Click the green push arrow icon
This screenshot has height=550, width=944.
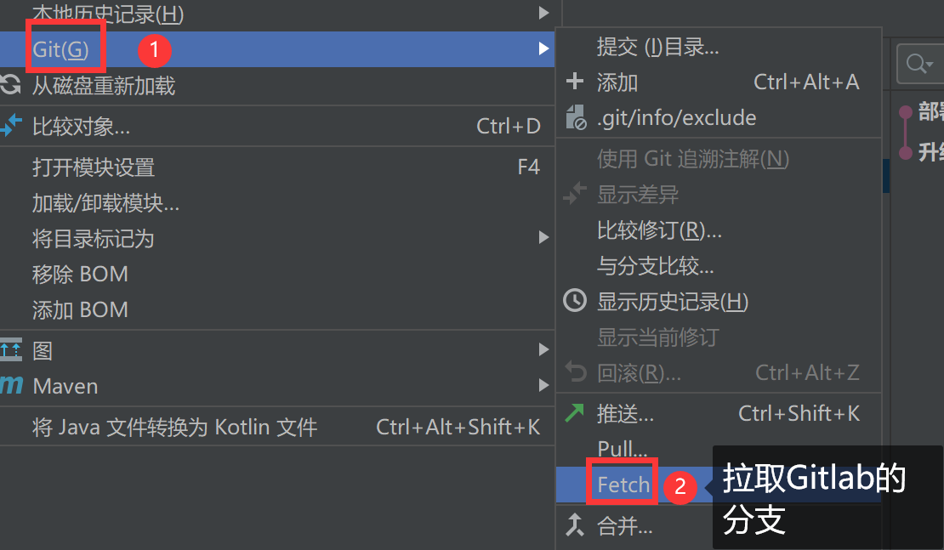tap(574, 413)
